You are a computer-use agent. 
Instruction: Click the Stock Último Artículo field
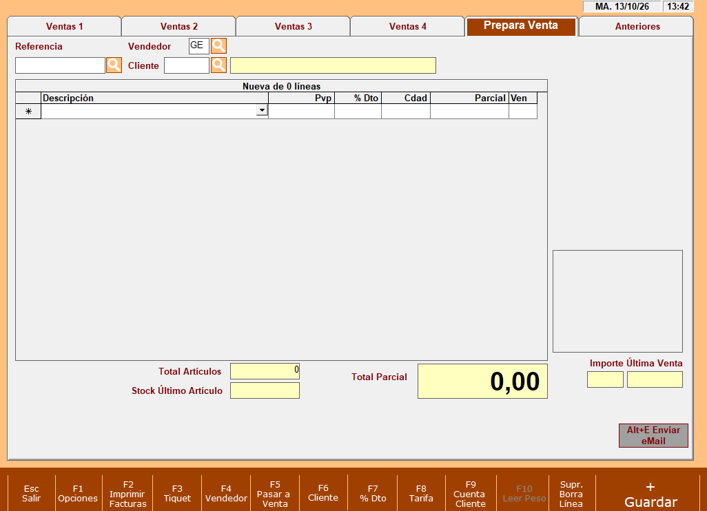(x=265, y=390)
